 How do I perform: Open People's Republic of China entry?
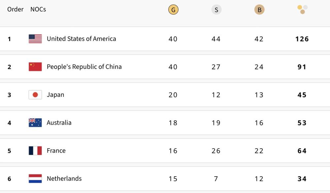coord(84,67)
